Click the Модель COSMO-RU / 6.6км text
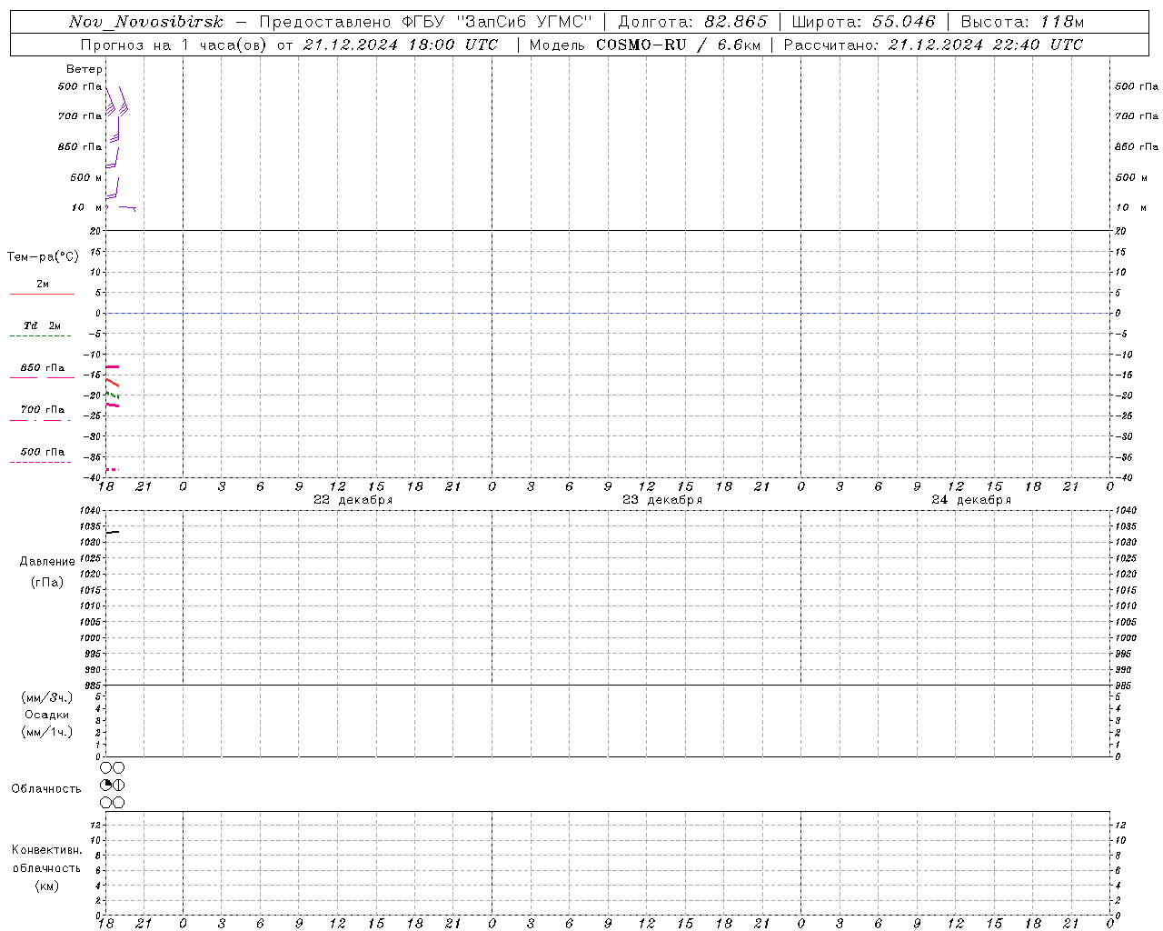The height and width of the screenshot is (931, 1163). coord(645,45)
